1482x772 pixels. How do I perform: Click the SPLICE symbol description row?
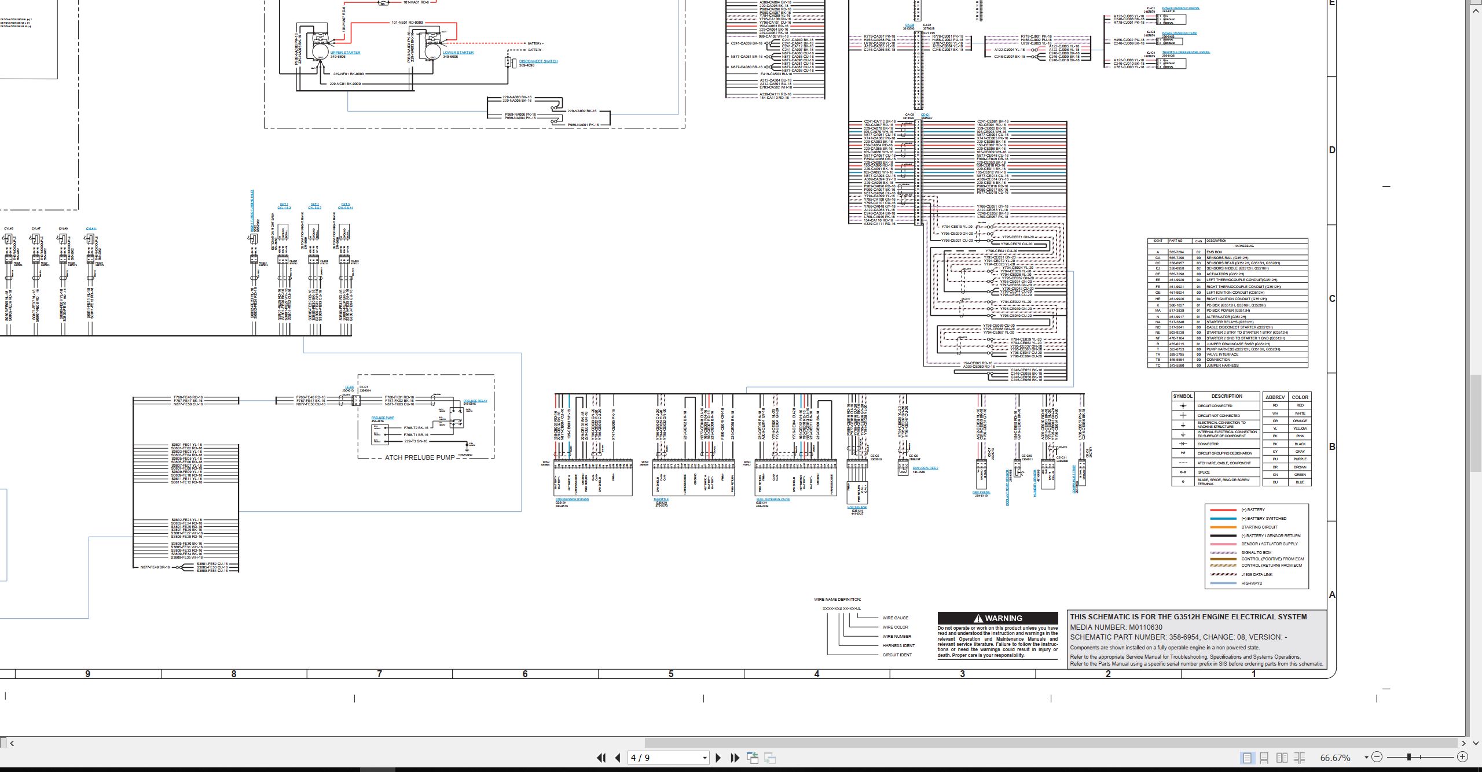tap(1216, 472)
